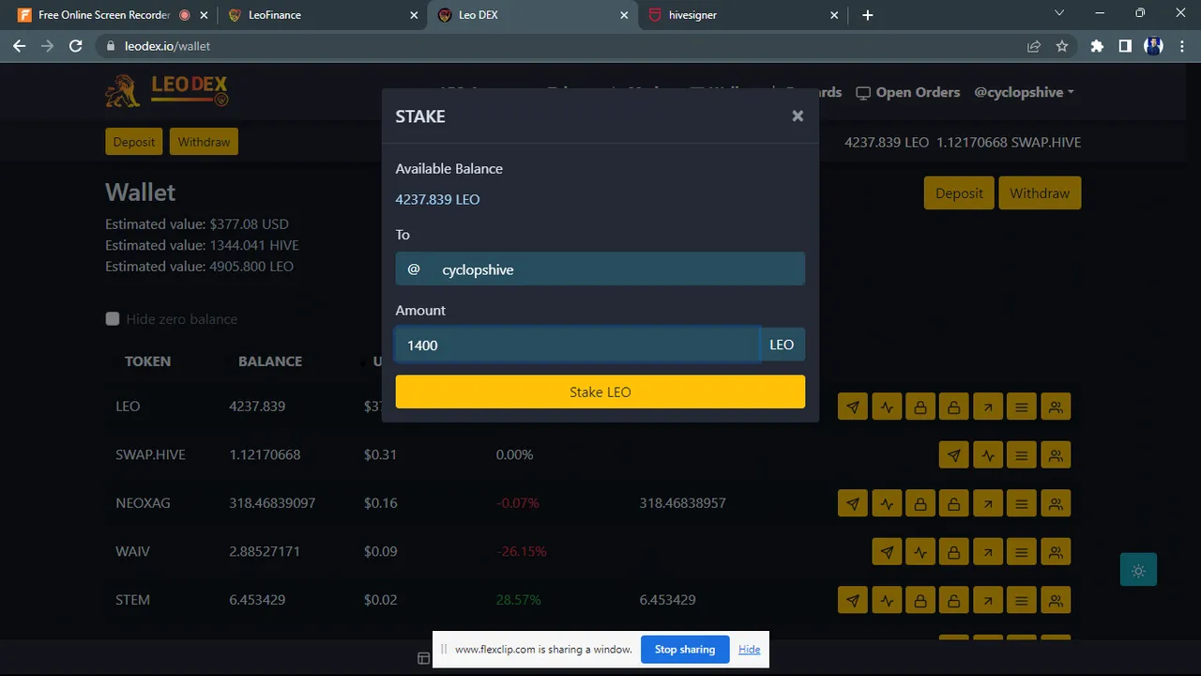Viewport: 1201px width, 676px height.
Task: Open Chrome tab search chevron
Action: (1059, 13)
